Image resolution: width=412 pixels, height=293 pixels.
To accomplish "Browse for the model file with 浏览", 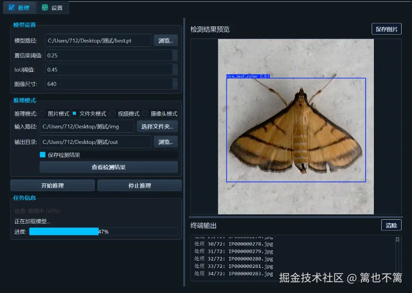I will [165, 40].
